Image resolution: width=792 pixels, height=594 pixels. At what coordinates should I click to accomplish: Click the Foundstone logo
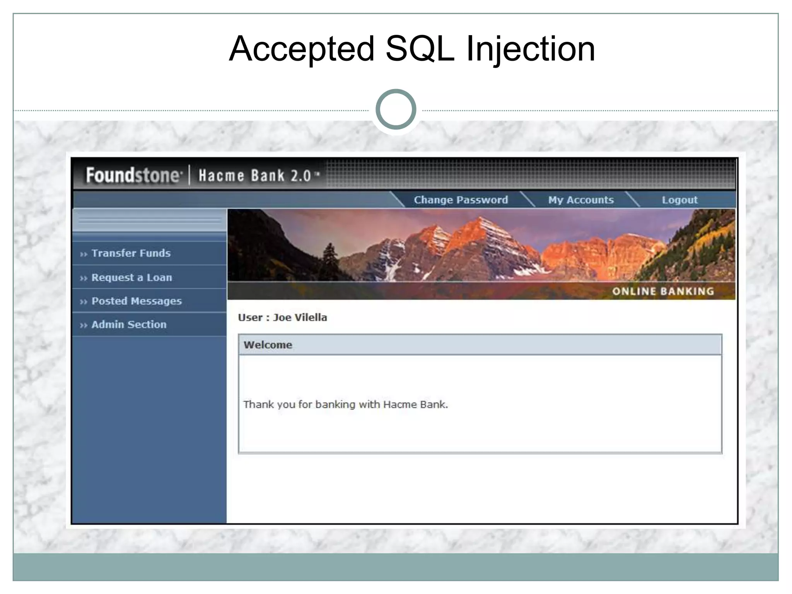click(133, 175)
